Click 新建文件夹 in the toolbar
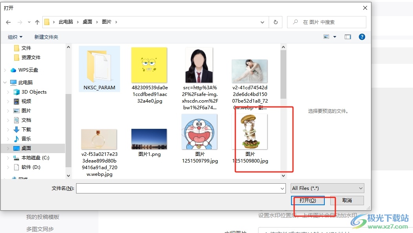This screenshot has width=413, height=233. pos(46,37)
